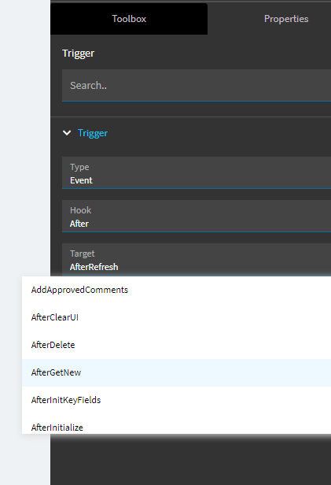331x485 pixels.
Task: Click the Target field label
Action: [x=82, y=254]
